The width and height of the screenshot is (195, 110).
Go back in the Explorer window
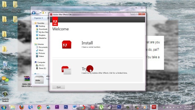pyautogui.click(x=34, y=13)
